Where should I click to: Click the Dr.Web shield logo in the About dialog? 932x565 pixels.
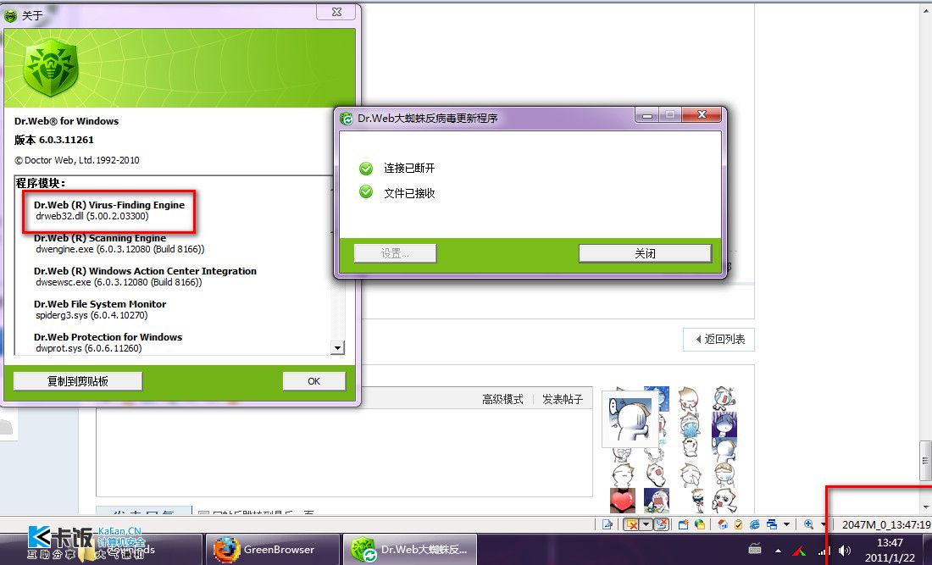[x=51, y=67]
